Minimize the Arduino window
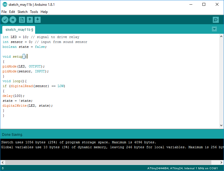The image size is (224, 171). tap(191, 4)
